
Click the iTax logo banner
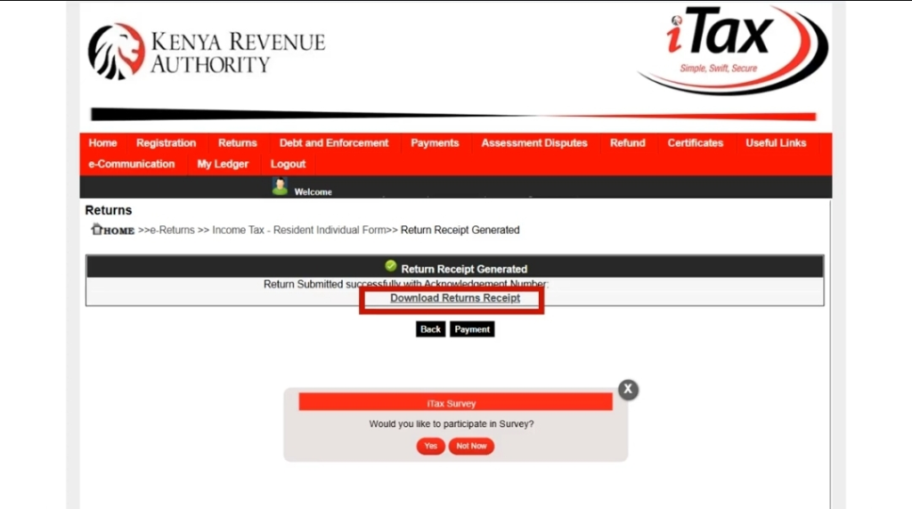(x=733, y=50)
